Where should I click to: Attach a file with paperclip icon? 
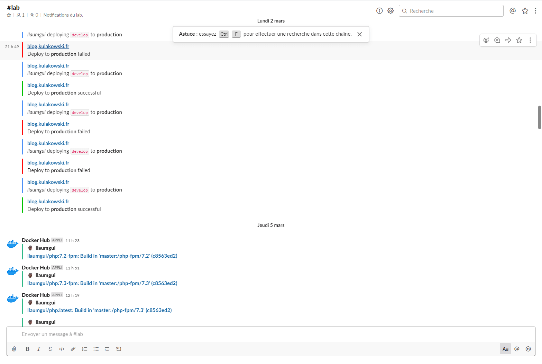pyautogui.click(x=14, y=349)
